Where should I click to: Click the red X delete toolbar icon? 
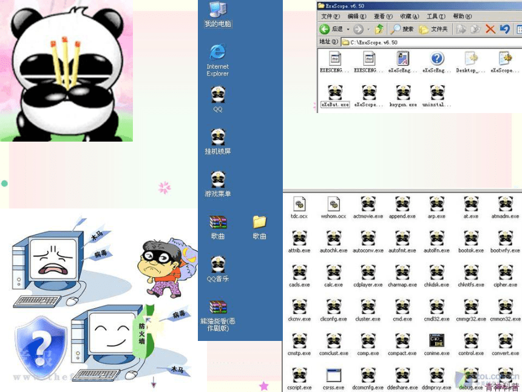490,29
